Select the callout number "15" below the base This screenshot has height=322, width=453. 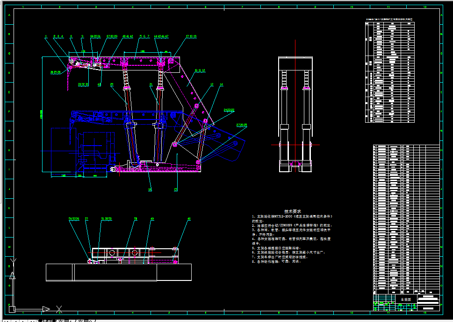coord(176,189)
